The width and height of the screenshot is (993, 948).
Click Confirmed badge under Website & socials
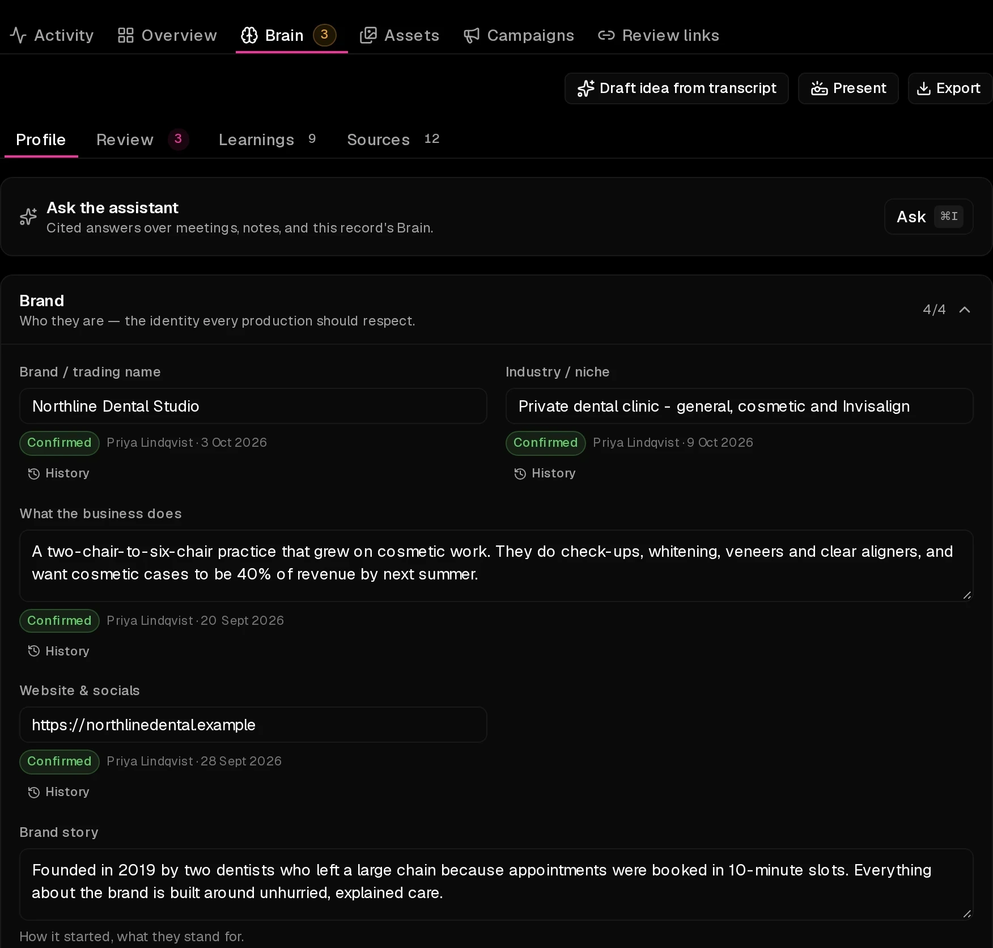pyautogui.click(x=60, y=761)
